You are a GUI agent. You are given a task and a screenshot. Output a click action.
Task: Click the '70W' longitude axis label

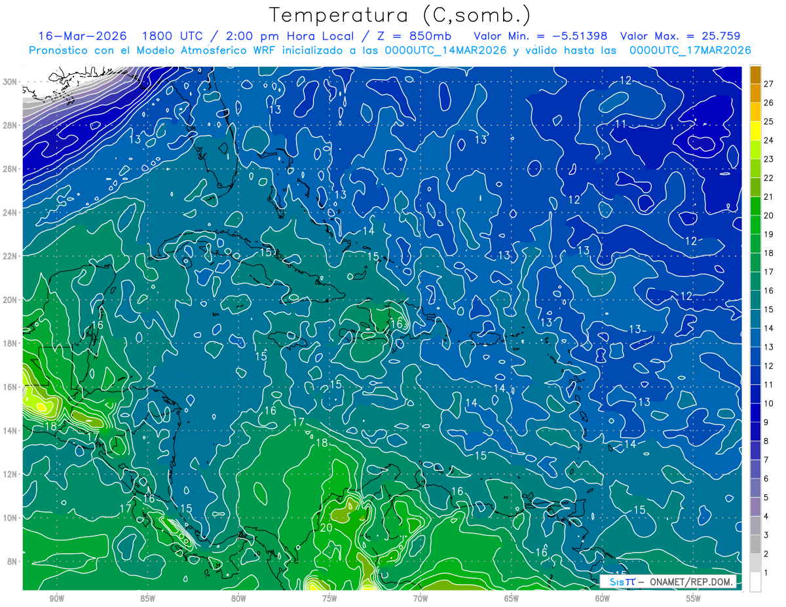(421, 599)
